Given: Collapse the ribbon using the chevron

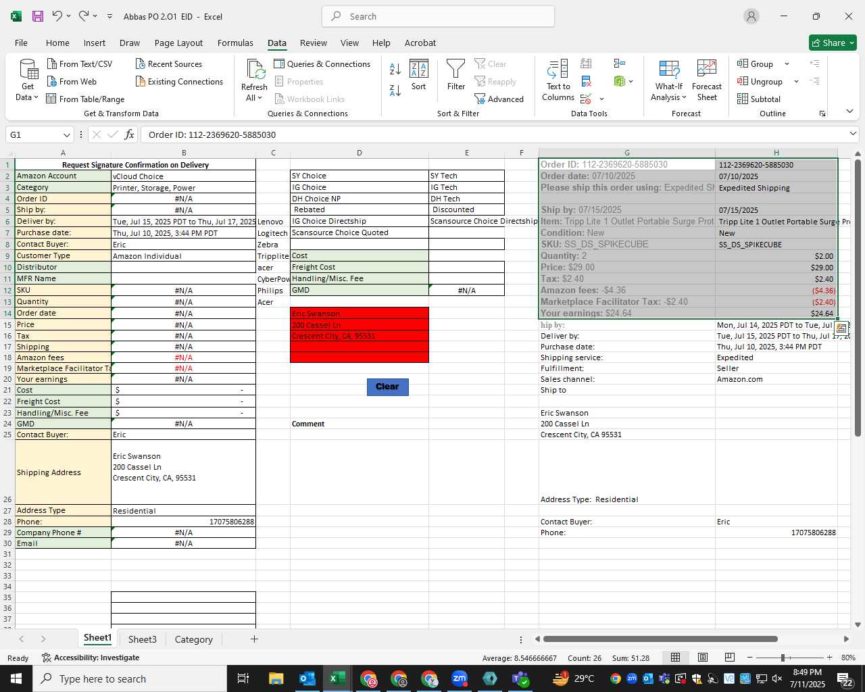Looking at the screenshot, I should (849, 112).
